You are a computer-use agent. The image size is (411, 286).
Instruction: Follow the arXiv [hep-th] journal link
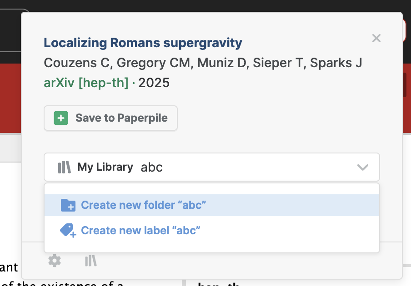pos(86,83)
